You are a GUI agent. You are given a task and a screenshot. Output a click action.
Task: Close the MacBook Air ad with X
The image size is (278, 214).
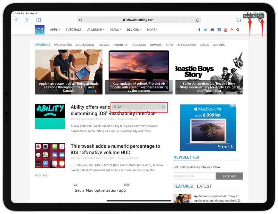(x=235, y=106)
